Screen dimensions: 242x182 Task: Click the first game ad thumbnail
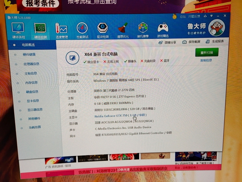[60, 160]
